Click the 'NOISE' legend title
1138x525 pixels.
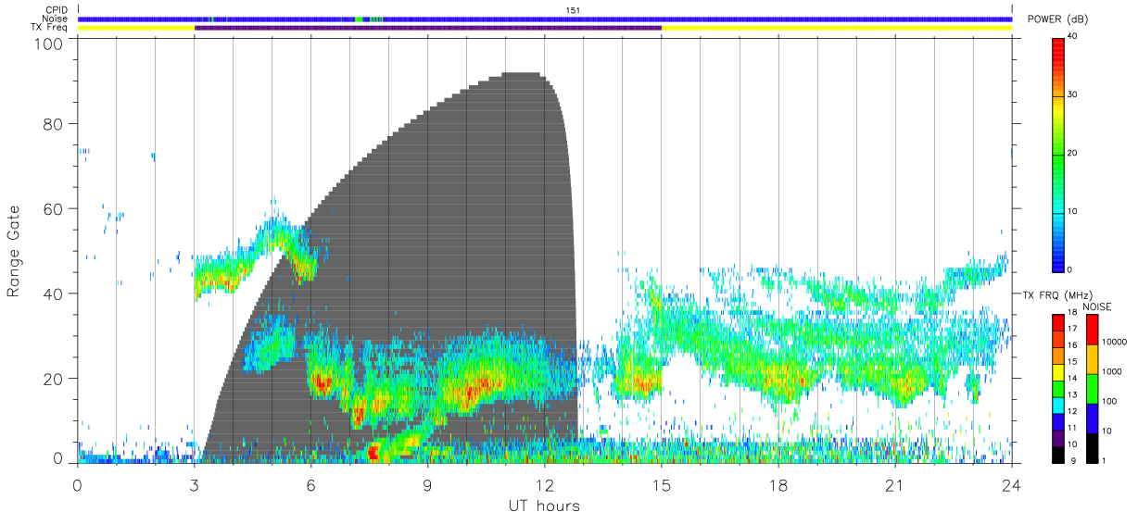point(1099,306)
